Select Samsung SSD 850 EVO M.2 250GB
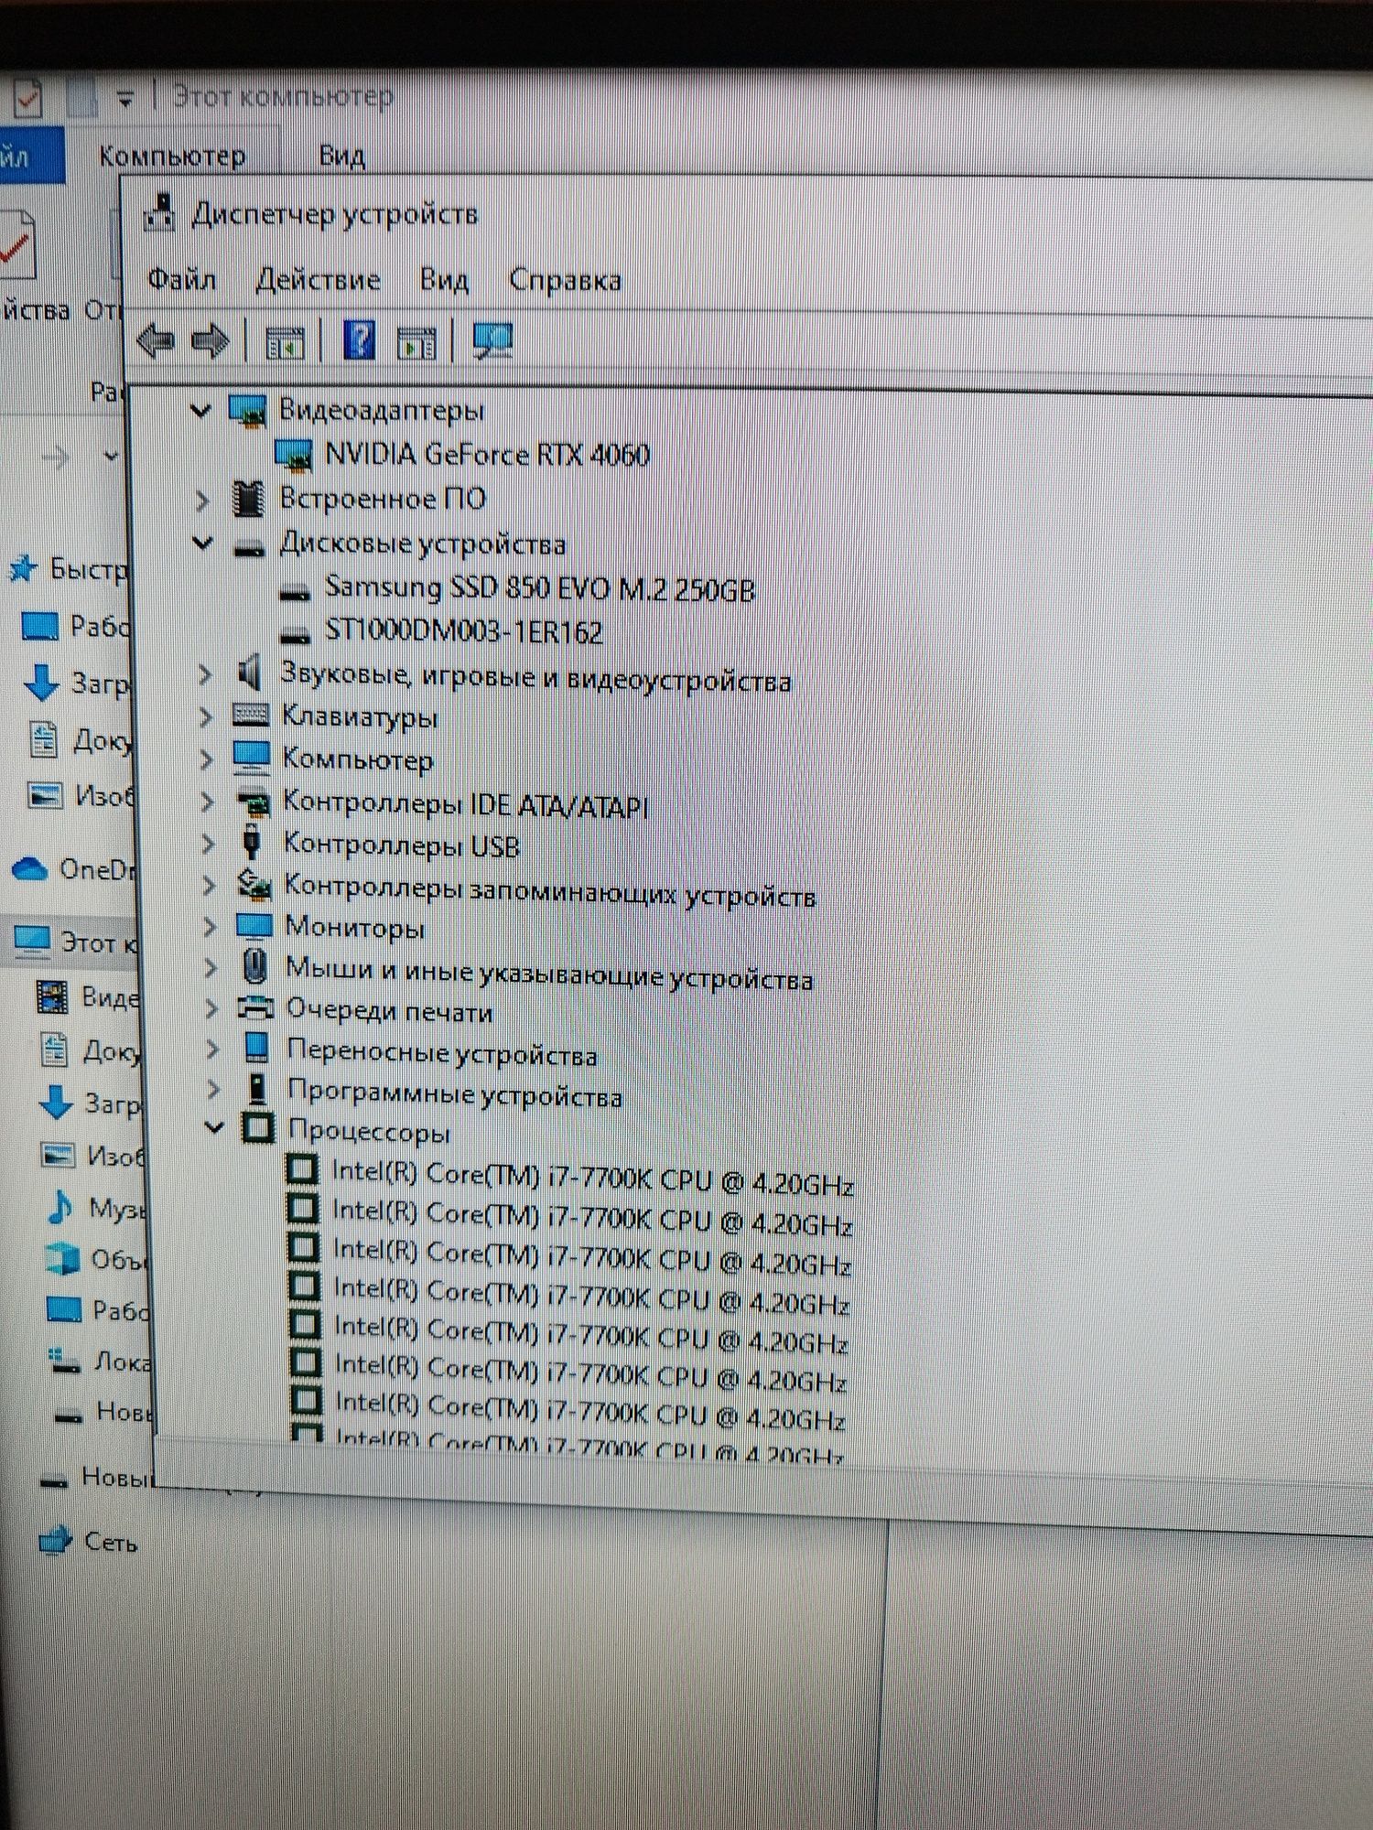Image resolution: width=1373 pixels, height=1830 pixels. pyautogui.click(x=539, y=588)
